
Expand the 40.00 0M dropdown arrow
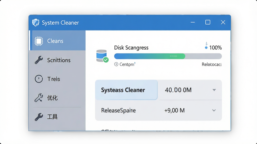tap(214, 90)
